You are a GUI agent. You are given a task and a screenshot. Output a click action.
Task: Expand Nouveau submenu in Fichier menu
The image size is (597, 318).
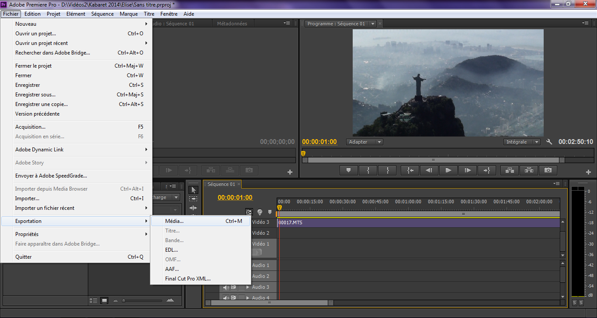(77, 24)
